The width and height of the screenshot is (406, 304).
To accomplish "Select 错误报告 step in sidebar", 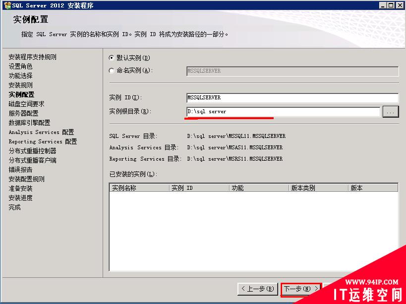I will [x=20, y=170].
